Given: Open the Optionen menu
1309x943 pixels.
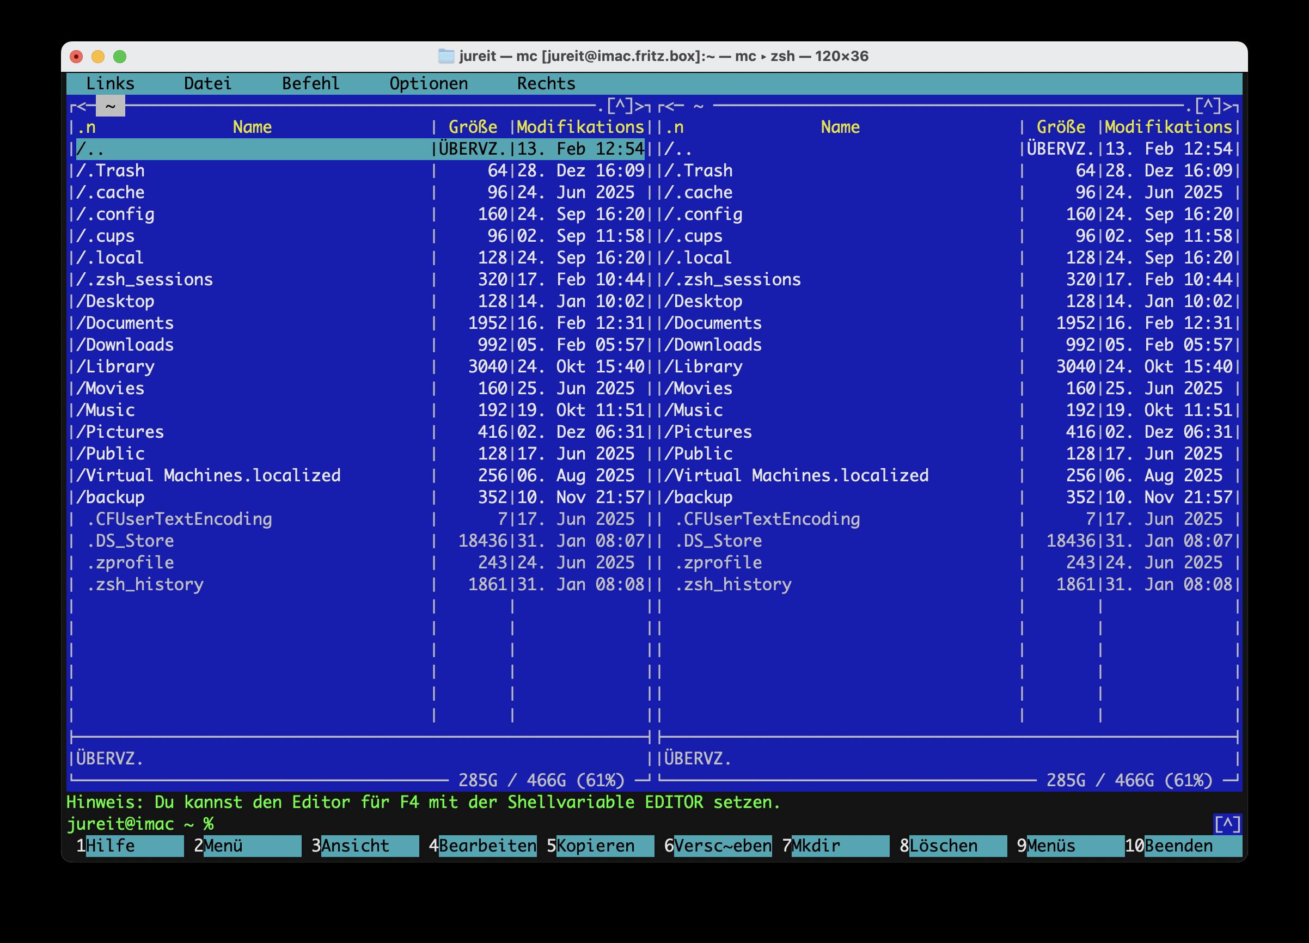Looking at the screenshot, I should [428, 84].
